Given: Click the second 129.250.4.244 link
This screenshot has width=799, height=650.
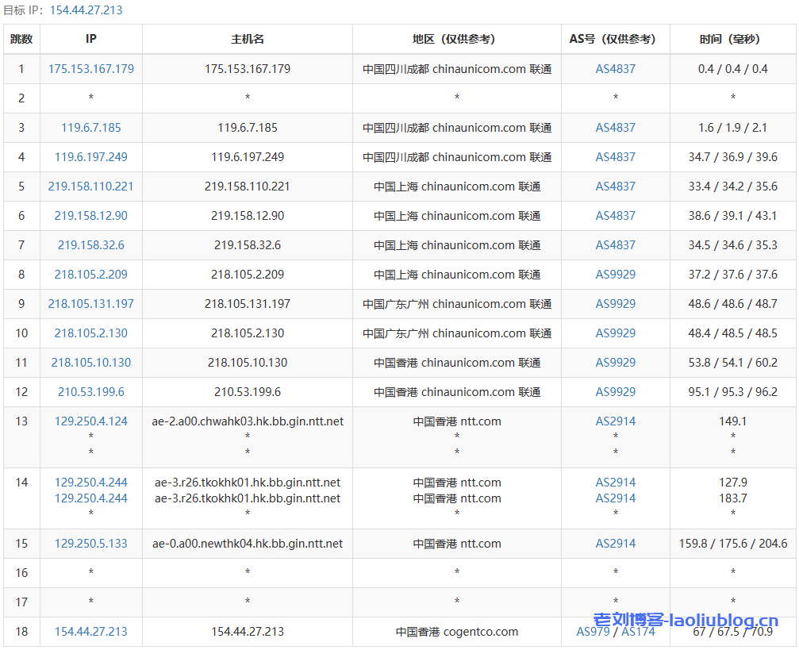Looking at the screenshot, I should [x=90, y=499].
